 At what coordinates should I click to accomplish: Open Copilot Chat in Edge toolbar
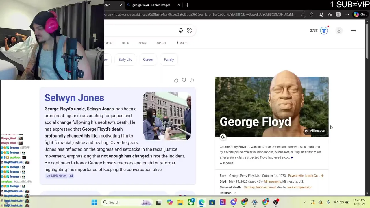(360, 14)
